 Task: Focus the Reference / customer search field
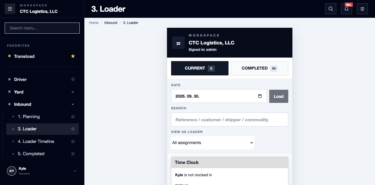point(230,120)
